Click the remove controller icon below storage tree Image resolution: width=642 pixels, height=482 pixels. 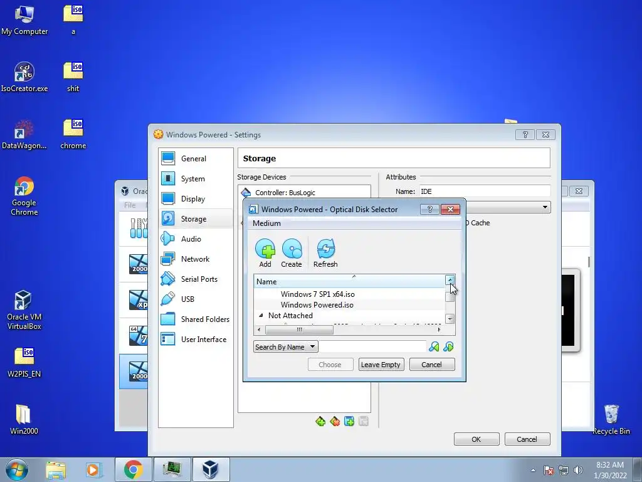335,421
